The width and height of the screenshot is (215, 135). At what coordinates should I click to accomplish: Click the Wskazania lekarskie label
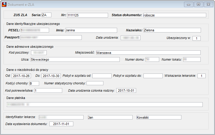pos(180,76)
